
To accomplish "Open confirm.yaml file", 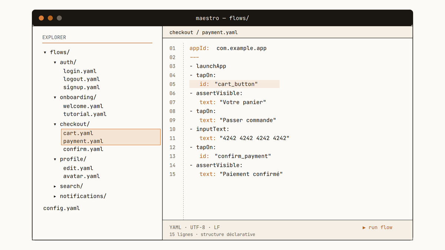I will click(83, 149).
